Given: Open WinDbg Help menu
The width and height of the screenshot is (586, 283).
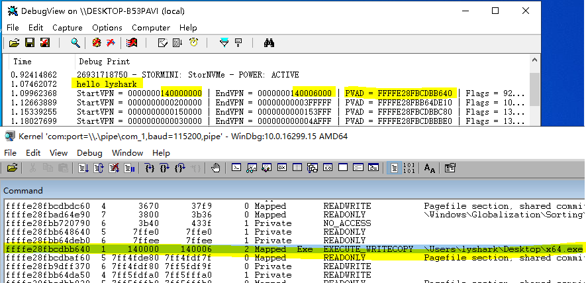Looking at the screenshot, I should 161,153.
